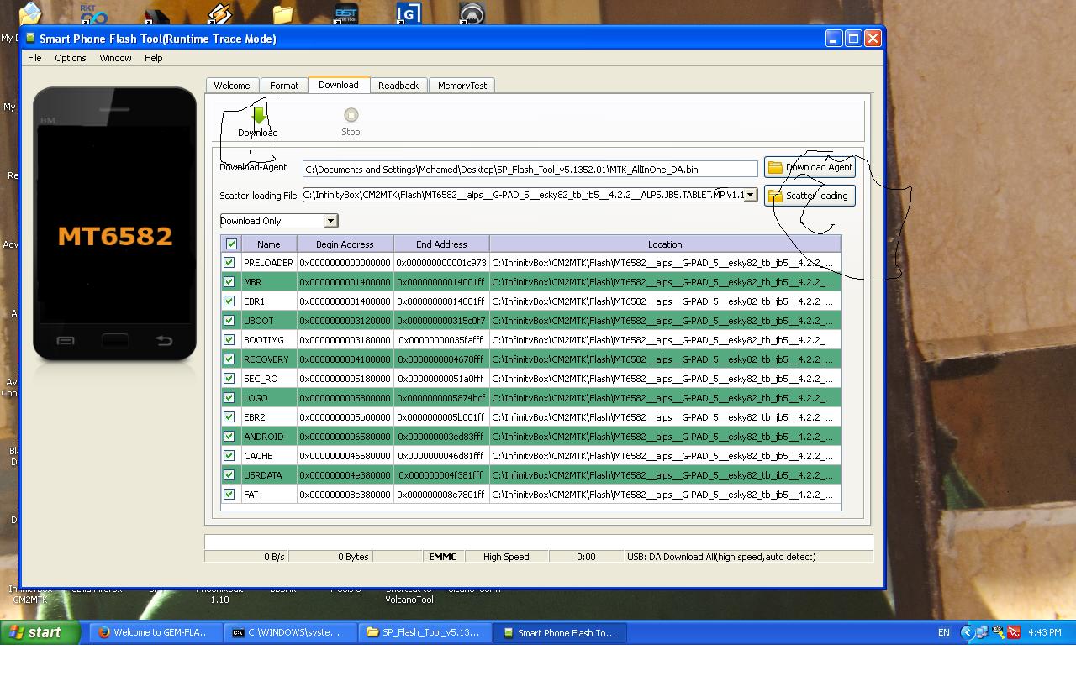Toggle the select-all header checkbox
The height and width of the screenshot is (681, 1076).
pyautogui.click(x=232, y=244)
